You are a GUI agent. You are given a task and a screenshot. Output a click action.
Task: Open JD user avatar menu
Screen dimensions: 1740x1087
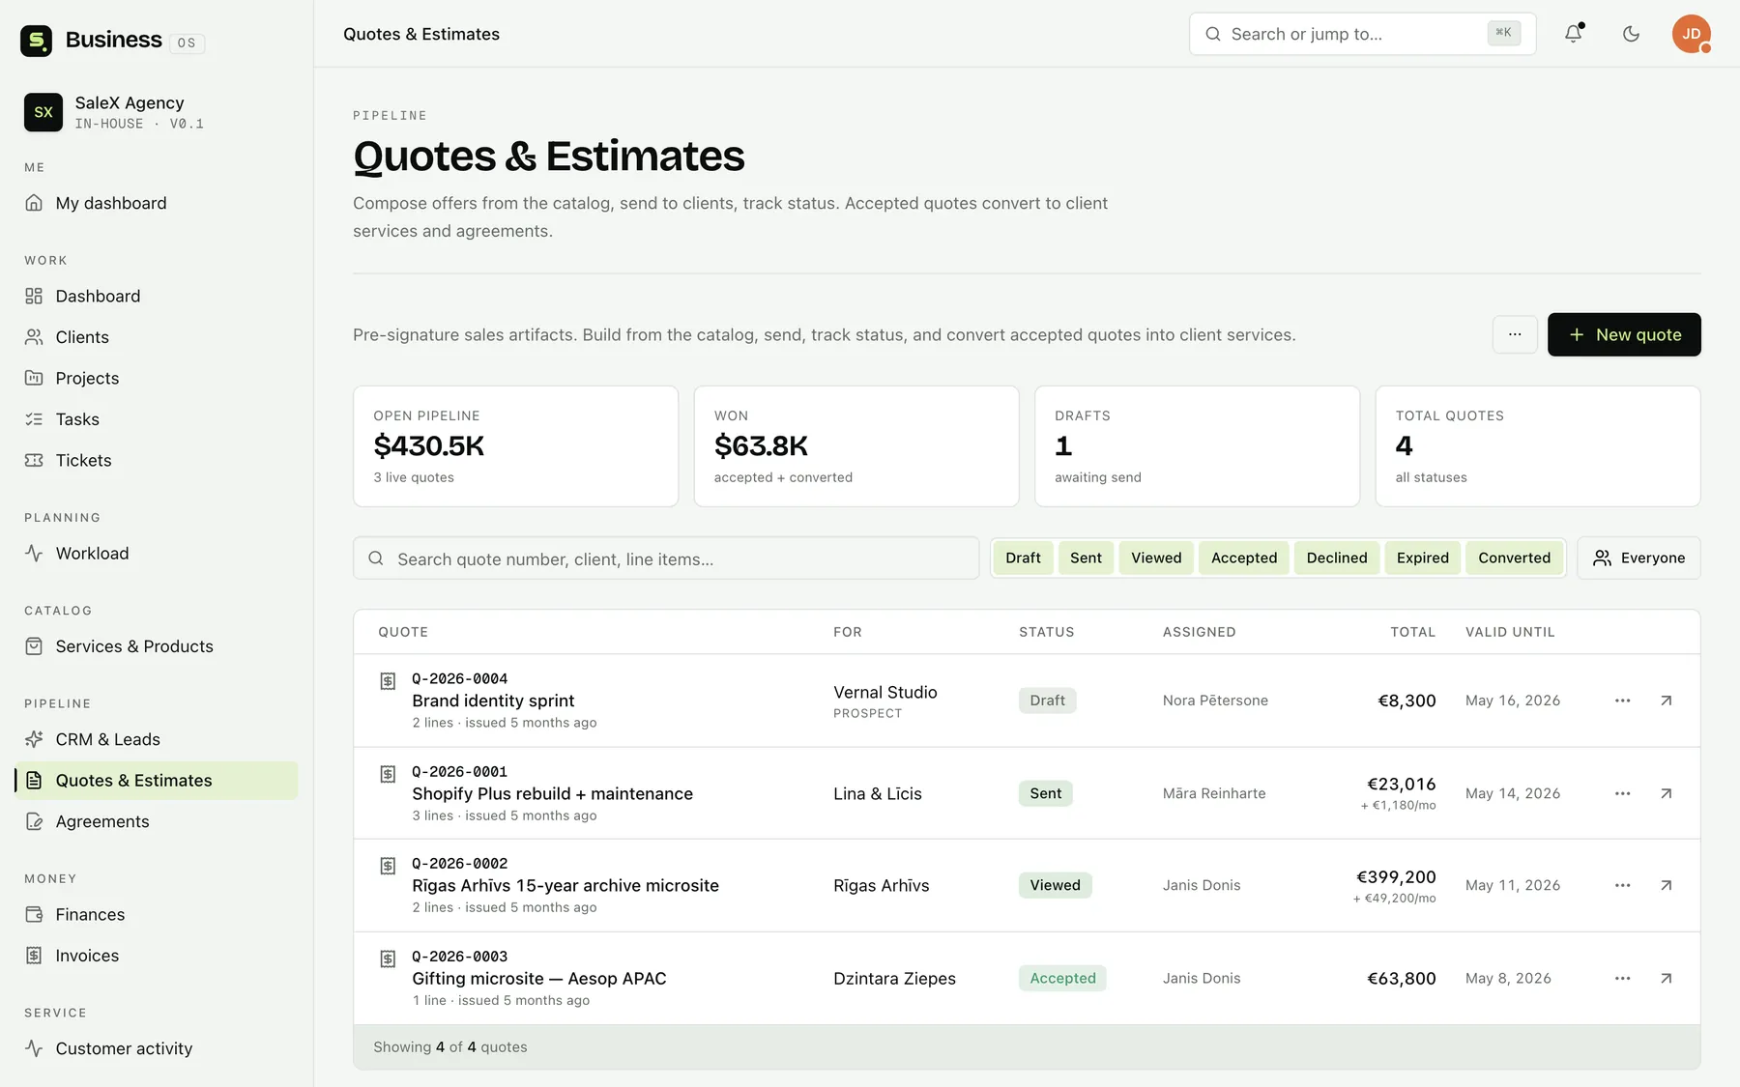1692,34
